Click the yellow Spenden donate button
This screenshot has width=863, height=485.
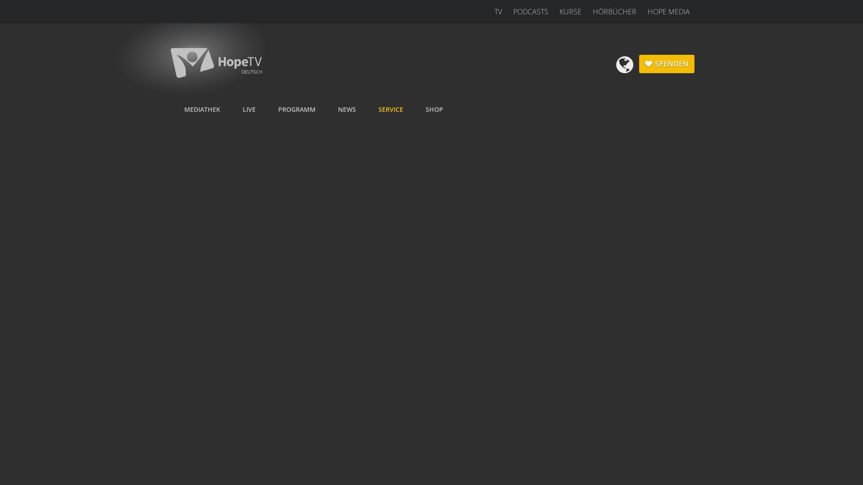667,64
